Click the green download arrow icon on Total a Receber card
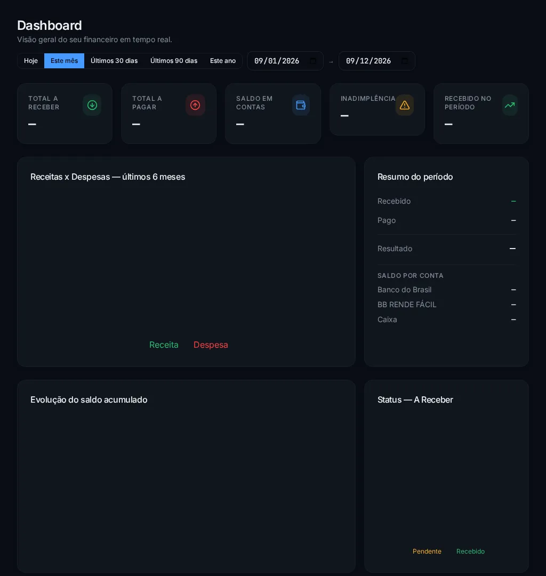 pos(92,105)
